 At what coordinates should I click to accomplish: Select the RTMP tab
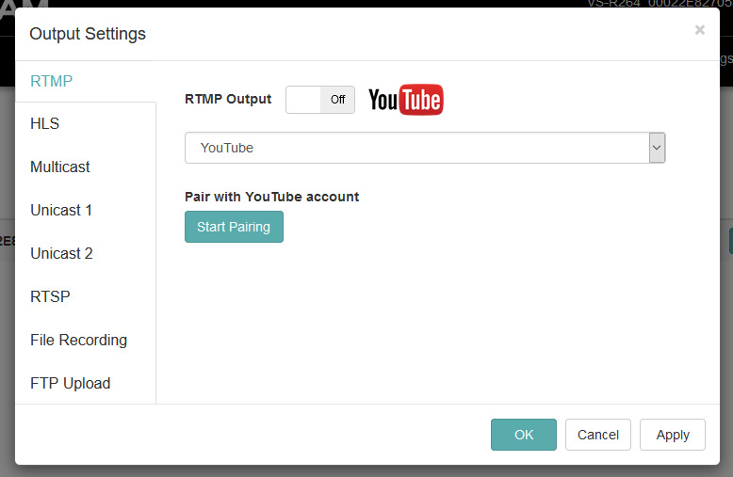52,81
